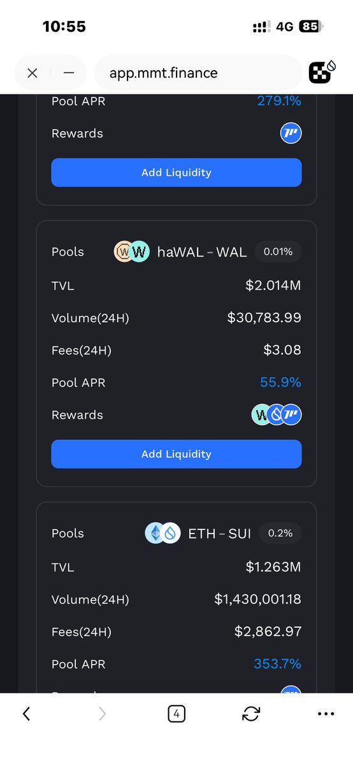This screenshot has width=353, height=764.
Task: Select the 0.2% fee tier badge
Action: [x=282, y=534]
